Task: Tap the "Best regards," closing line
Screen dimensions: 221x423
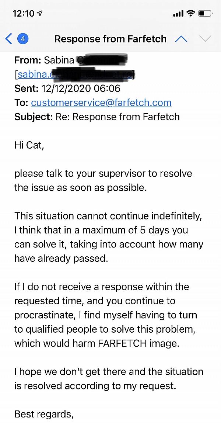Action: tap(44, 414)
